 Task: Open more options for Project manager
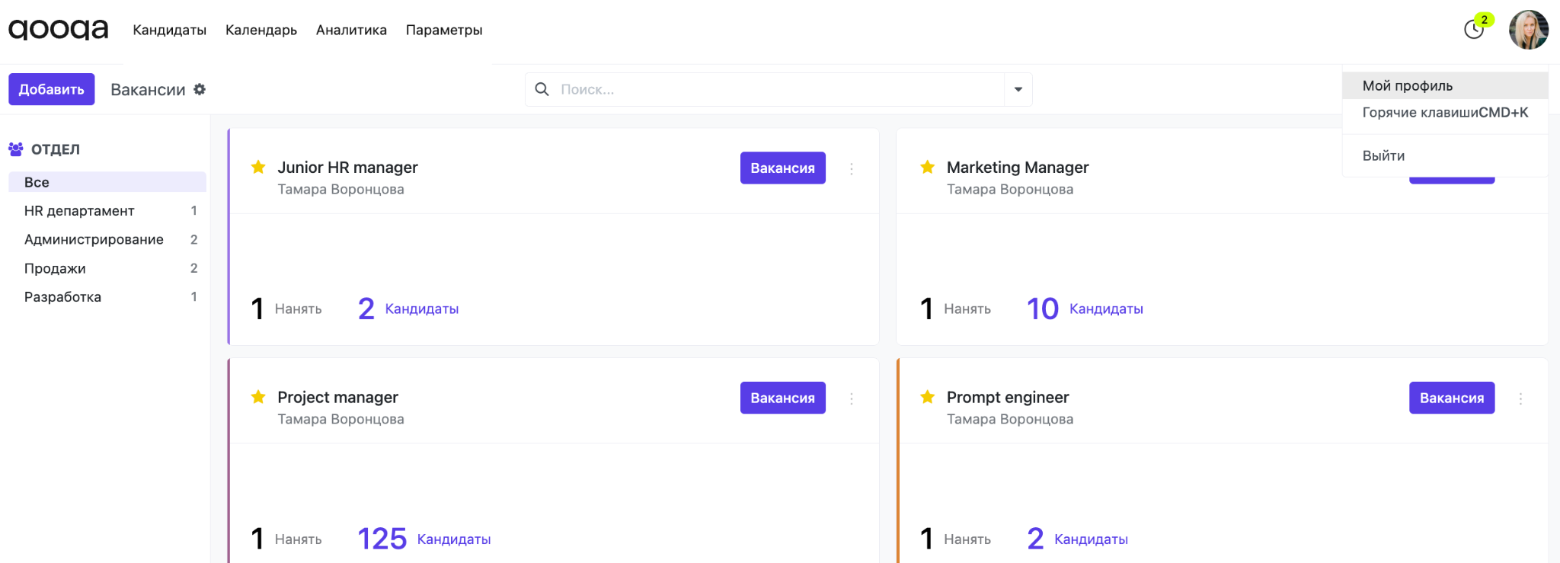click(852, 398)
